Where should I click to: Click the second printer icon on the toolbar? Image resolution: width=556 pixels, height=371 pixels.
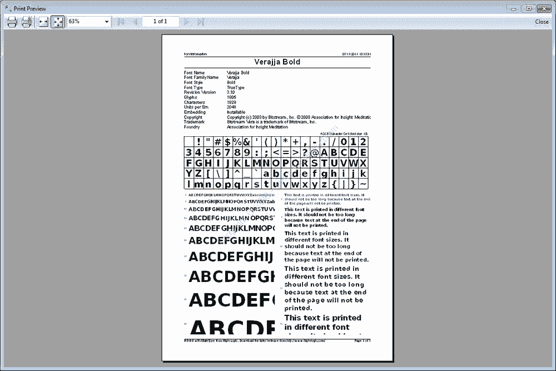pyautogui.click(x=26, y=22)
